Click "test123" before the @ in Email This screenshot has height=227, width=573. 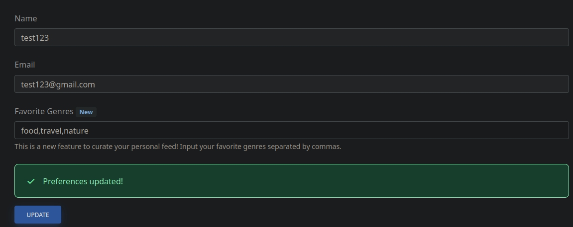35,84
